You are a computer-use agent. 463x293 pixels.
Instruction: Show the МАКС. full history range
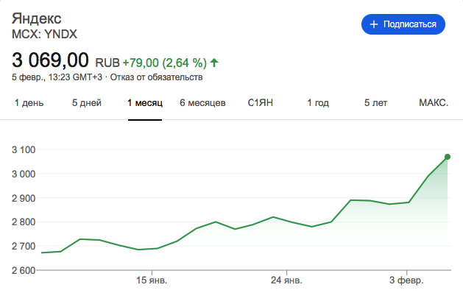tap(434, 103)
